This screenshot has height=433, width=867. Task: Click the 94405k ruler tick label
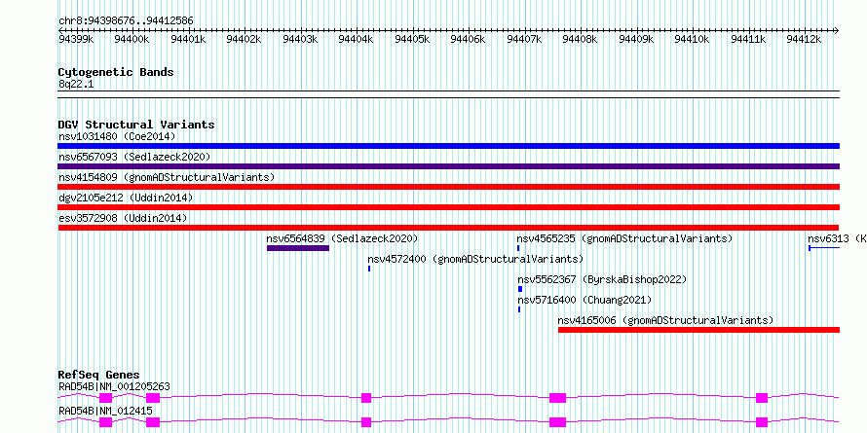pyautogui.click(x=412, y=39)
